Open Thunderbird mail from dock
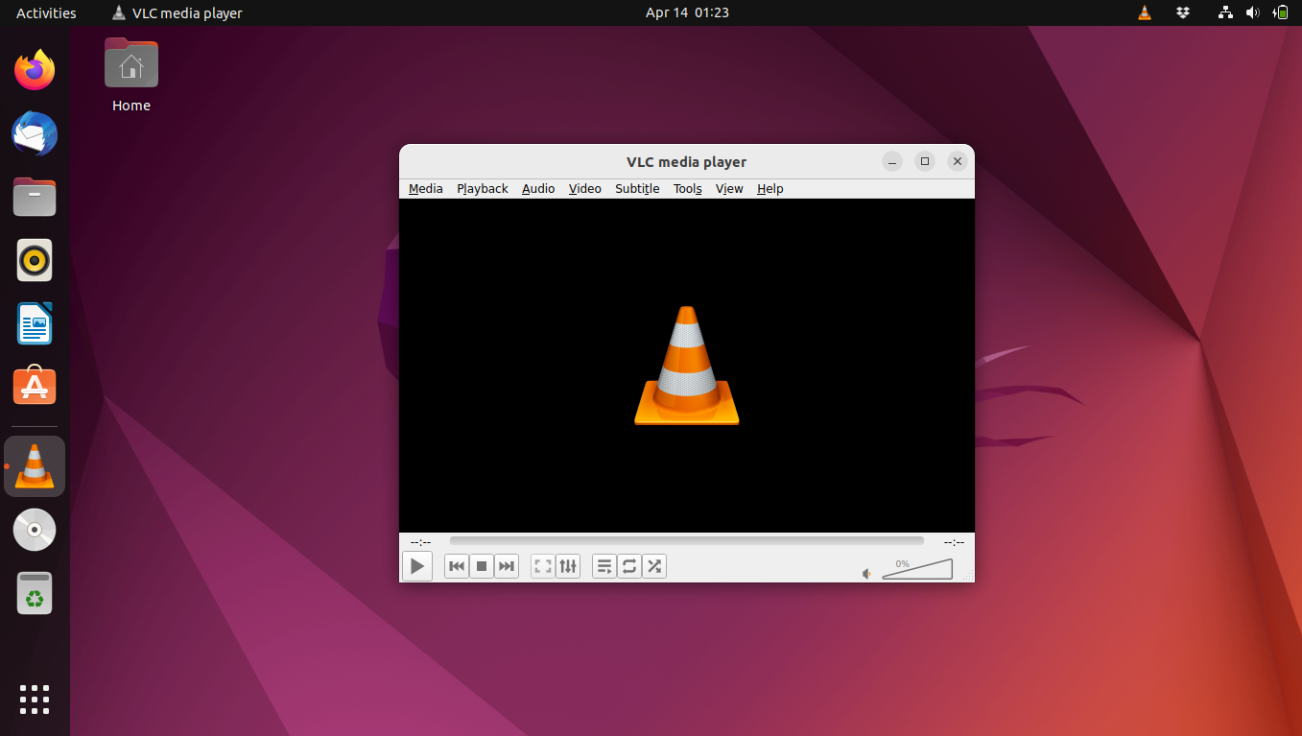Screen dimensions: 1302x736 pos(35,133)
